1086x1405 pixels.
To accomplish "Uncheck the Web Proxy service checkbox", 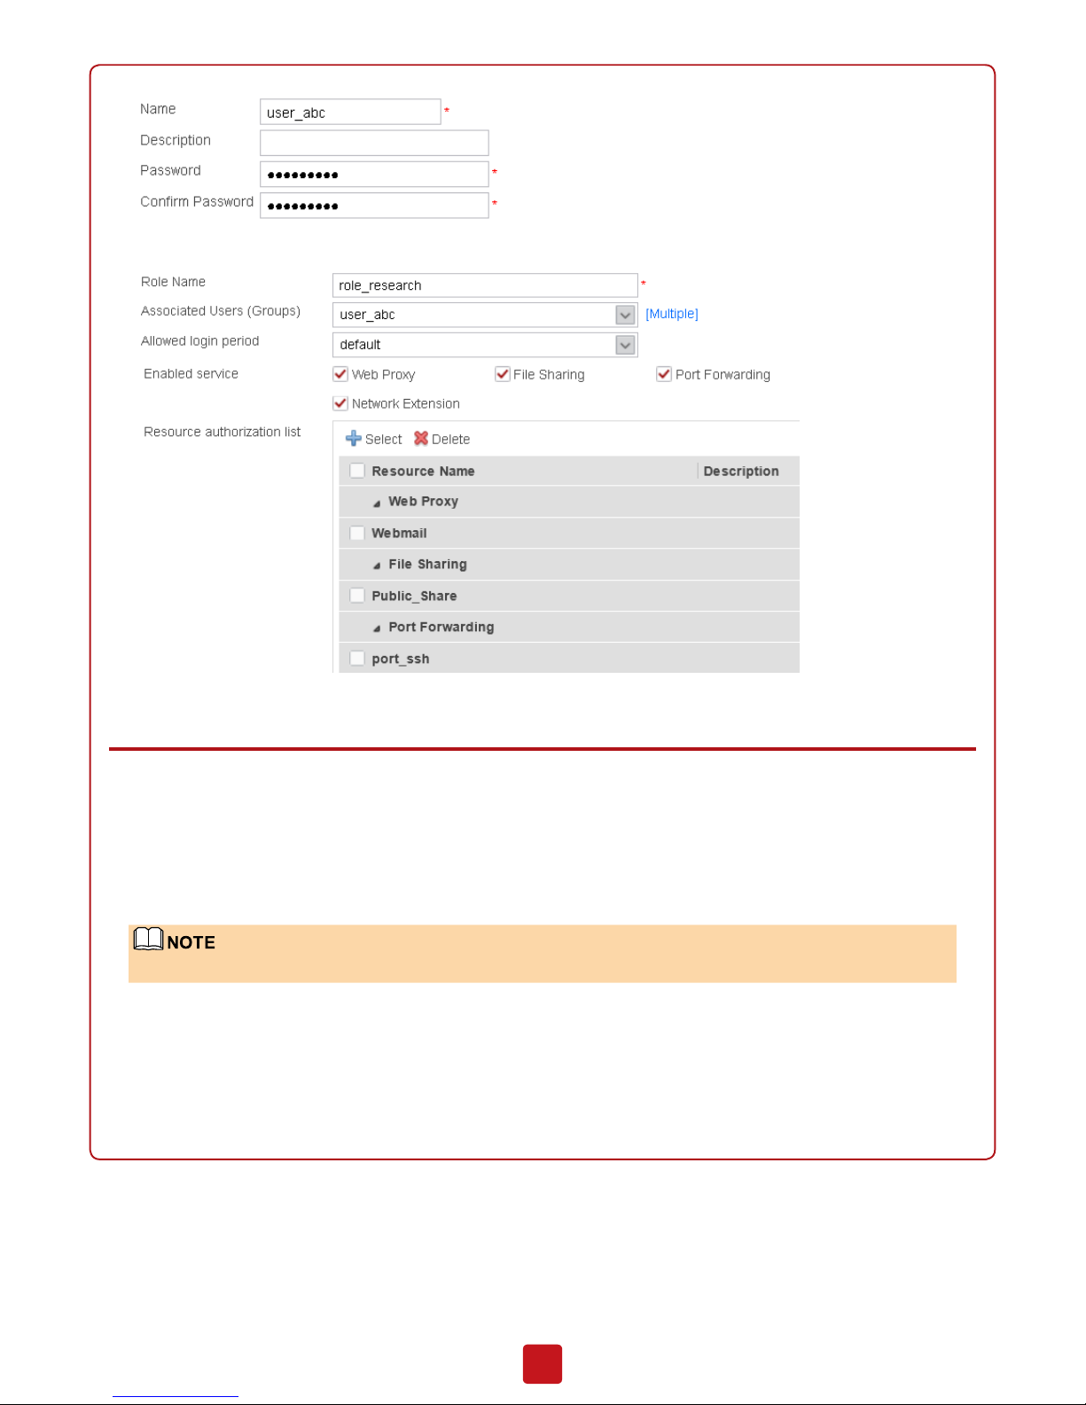I will pyautogui.click(x=340, y=374).
